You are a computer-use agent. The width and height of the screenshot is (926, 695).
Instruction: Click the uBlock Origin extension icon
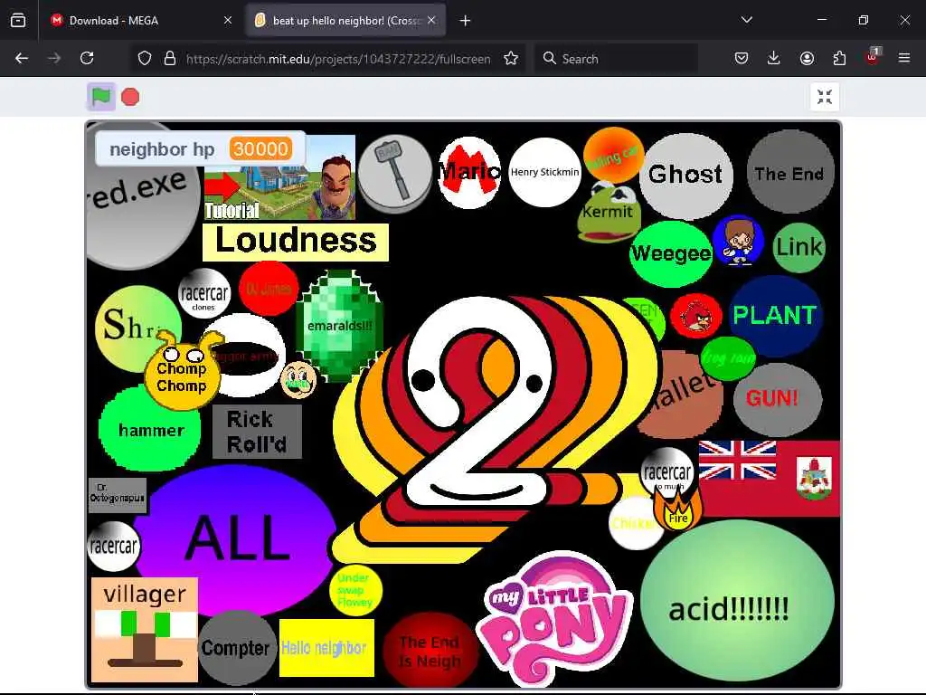872,58
